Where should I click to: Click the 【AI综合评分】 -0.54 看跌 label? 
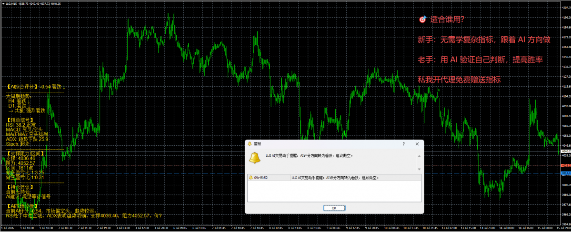[x=36, y=87]
